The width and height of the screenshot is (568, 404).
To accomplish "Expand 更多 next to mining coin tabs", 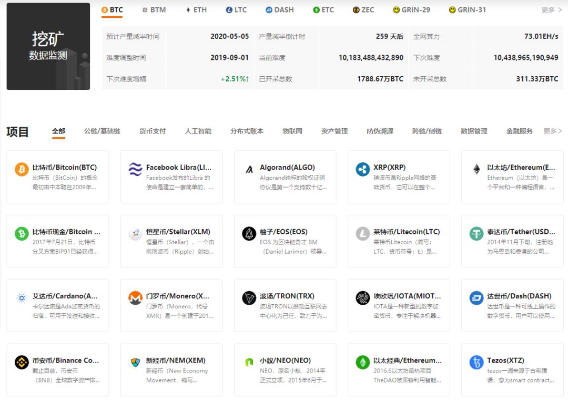I will pos(552,10).
